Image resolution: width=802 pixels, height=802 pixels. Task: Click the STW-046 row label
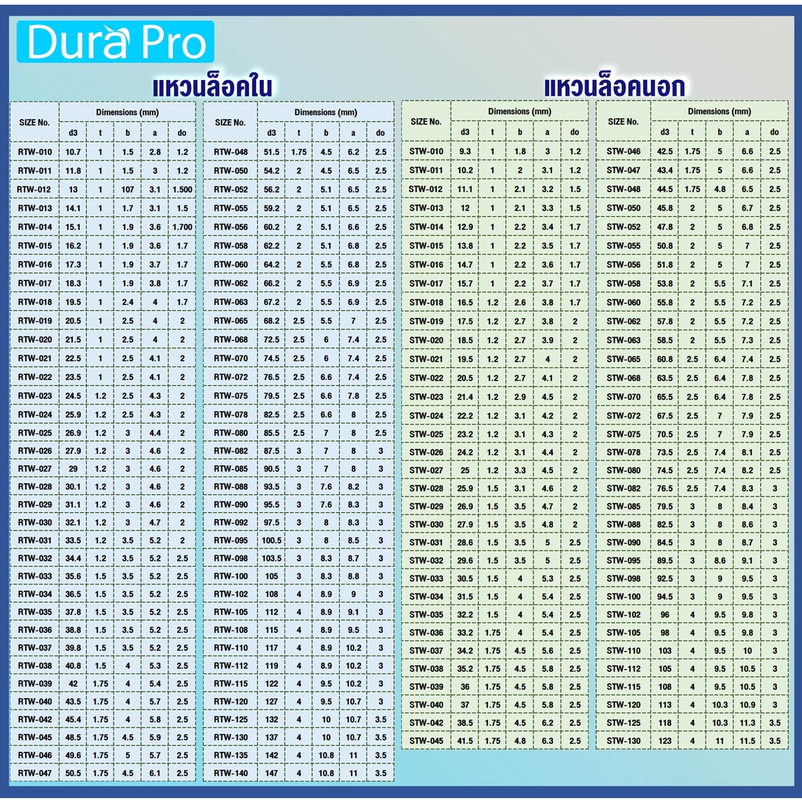pyautogui.click(x=623, y=151)
